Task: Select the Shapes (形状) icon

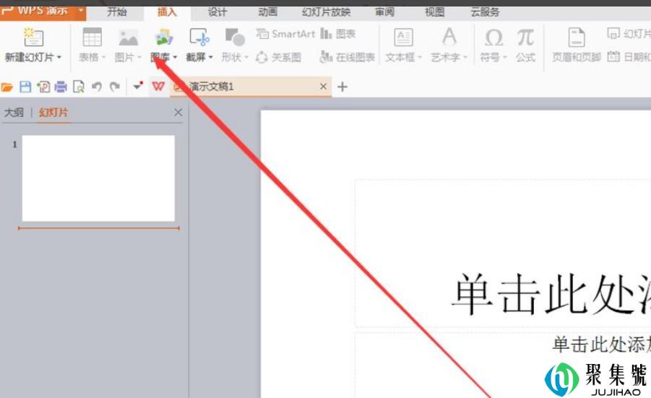Action: pyautogui.click(x=234, y=38)
